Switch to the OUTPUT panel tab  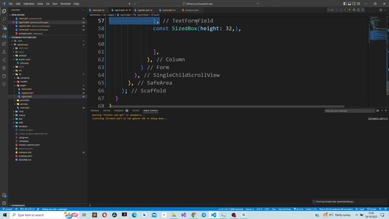(x=136, y=111)
